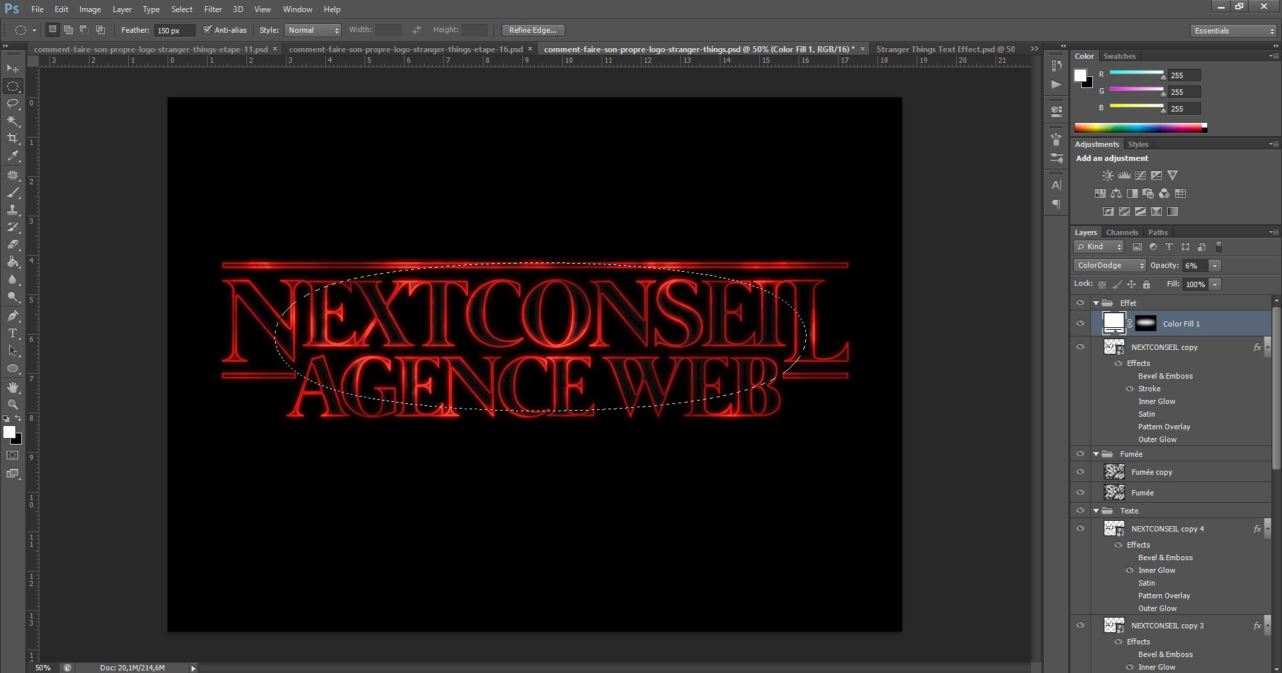Click the Feather input field

click(174, 30)
